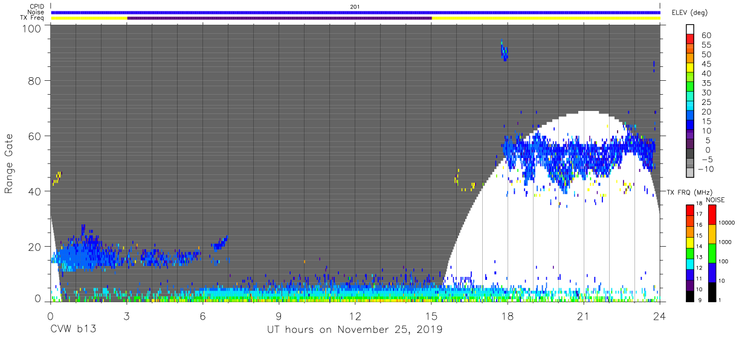
Task: Click the light gray -10 elevation swatch
Action: click(691, 173)
